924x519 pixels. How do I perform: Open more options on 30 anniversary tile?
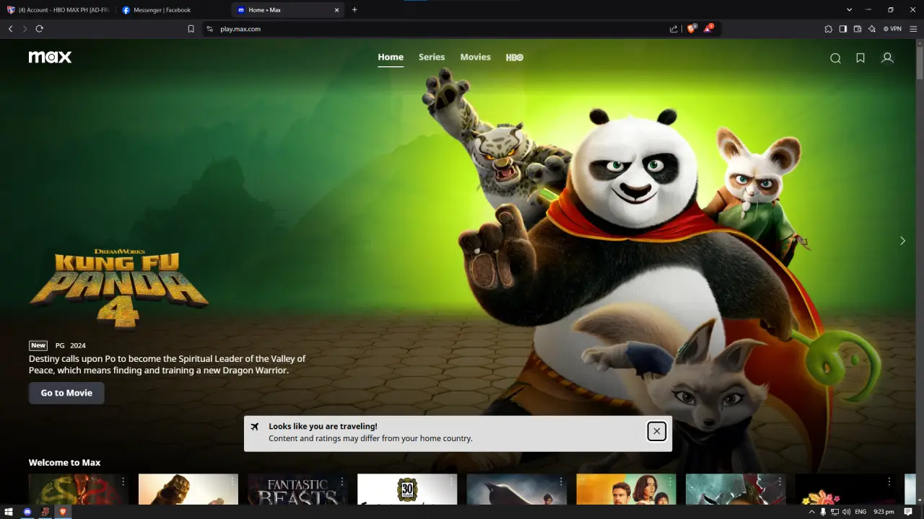pyautogui.click(x=452, y=482)
